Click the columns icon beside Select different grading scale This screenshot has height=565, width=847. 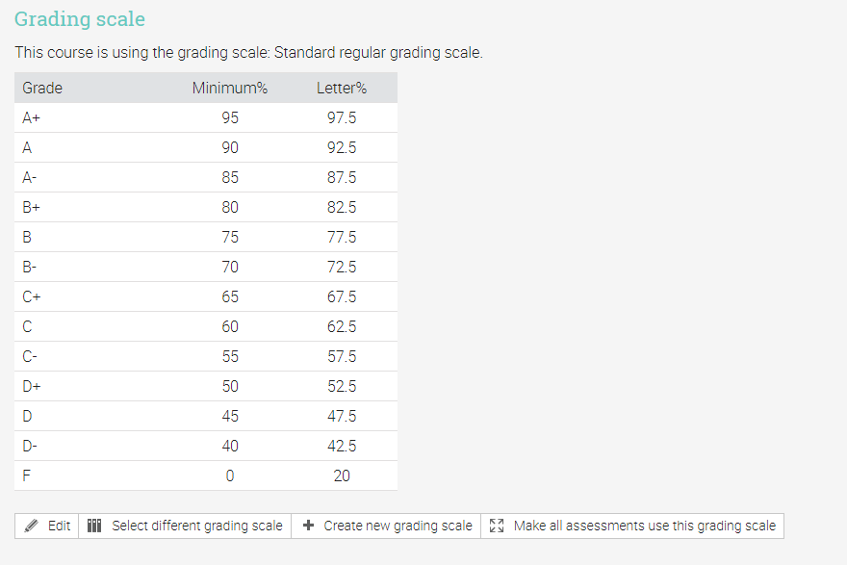click(x=94, y=526)
